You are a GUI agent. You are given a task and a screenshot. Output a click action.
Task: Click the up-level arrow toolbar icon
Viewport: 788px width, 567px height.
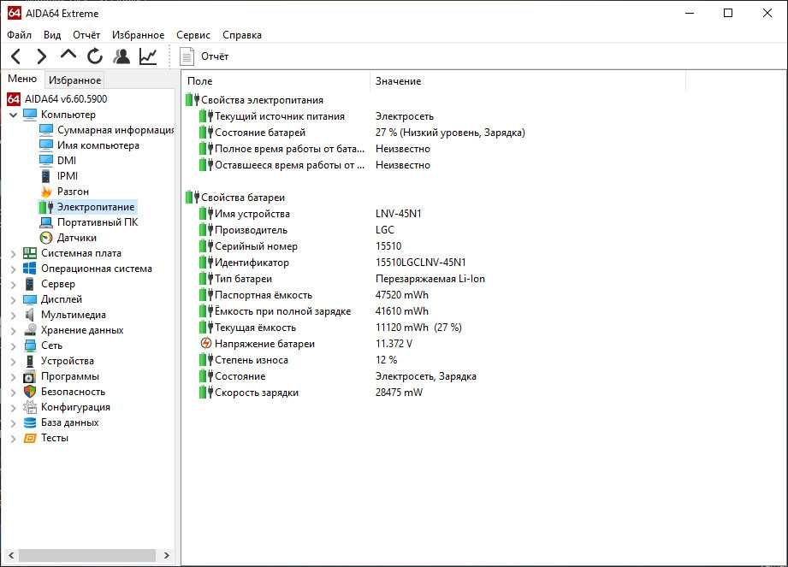coord(68,56)
